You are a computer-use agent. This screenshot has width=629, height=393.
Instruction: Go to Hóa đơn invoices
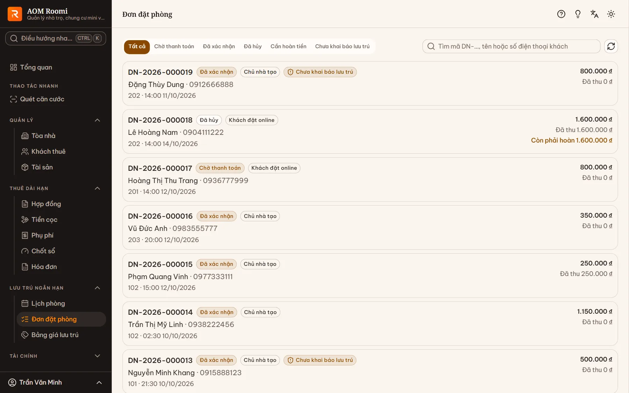point(62,267)
